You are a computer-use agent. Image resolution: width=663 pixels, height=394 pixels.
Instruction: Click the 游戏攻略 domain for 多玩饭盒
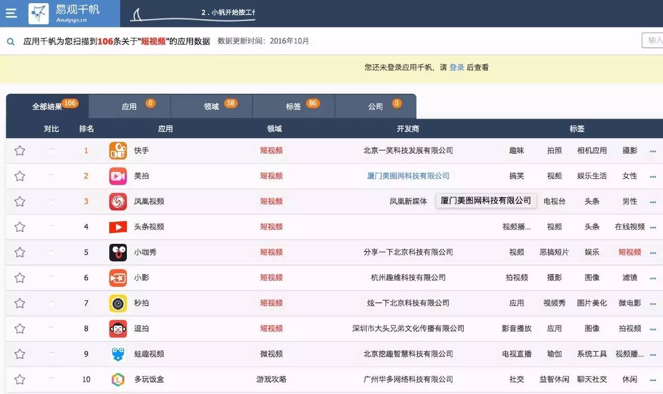tap(271, 380)
